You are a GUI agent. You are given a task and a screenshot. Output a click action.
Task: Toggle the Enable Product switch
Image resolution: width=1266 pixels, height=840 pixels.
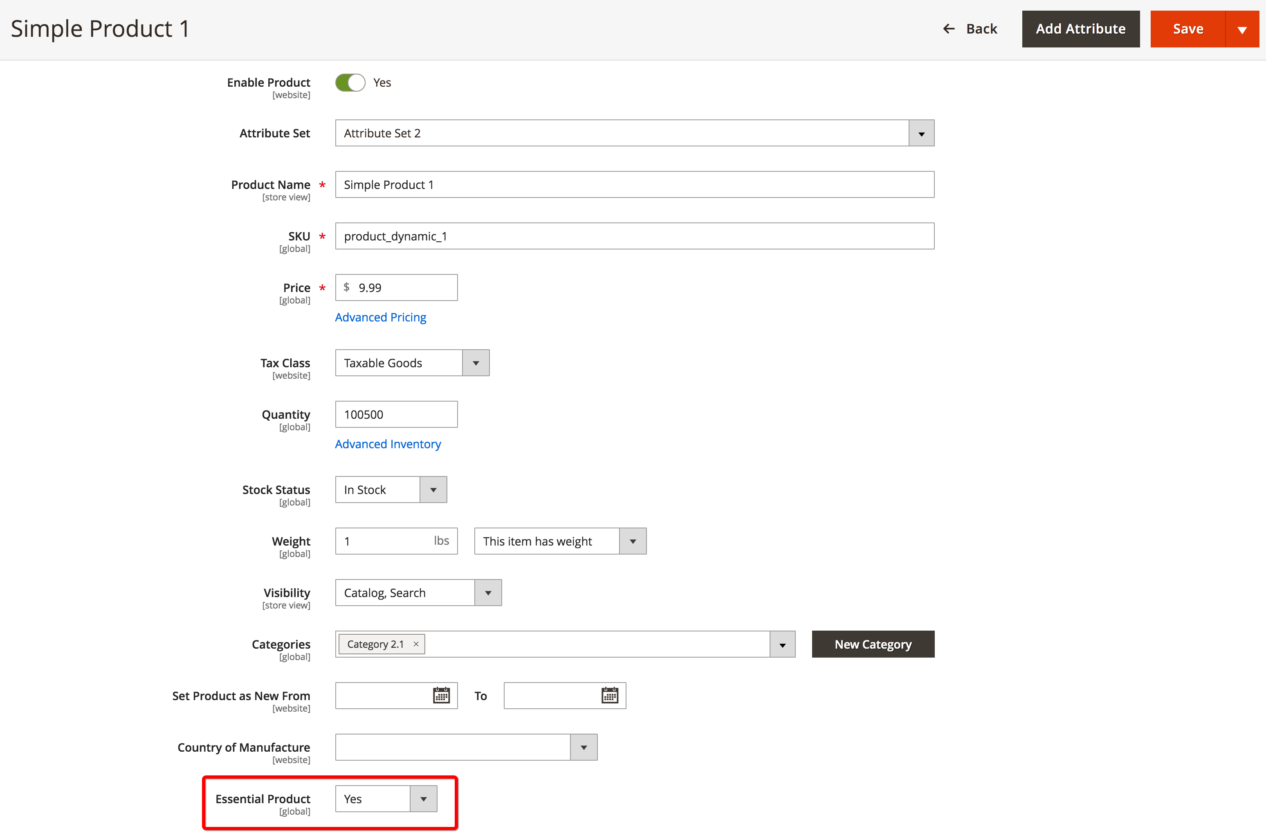(x=350, y=83)
